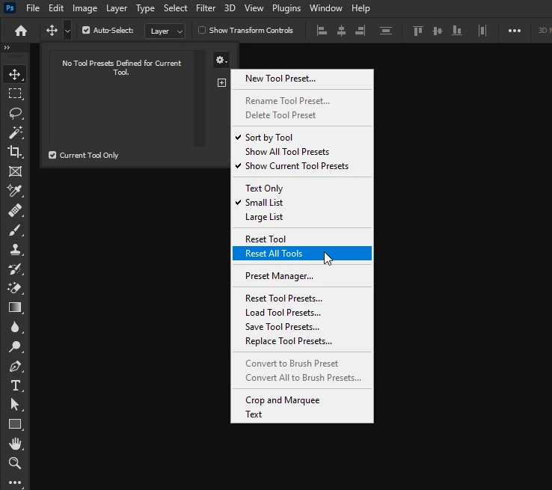Select the Crop tool
552x490 pixels.
(15, 152)
